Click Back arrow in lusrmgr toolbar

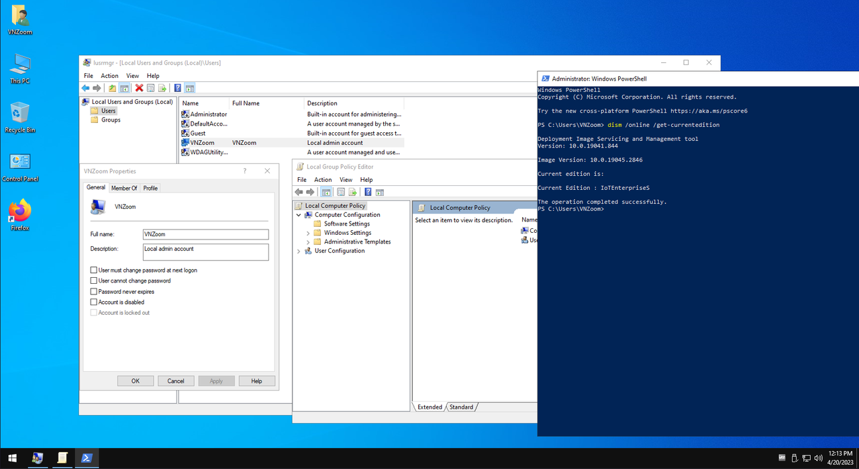(85, 88)
